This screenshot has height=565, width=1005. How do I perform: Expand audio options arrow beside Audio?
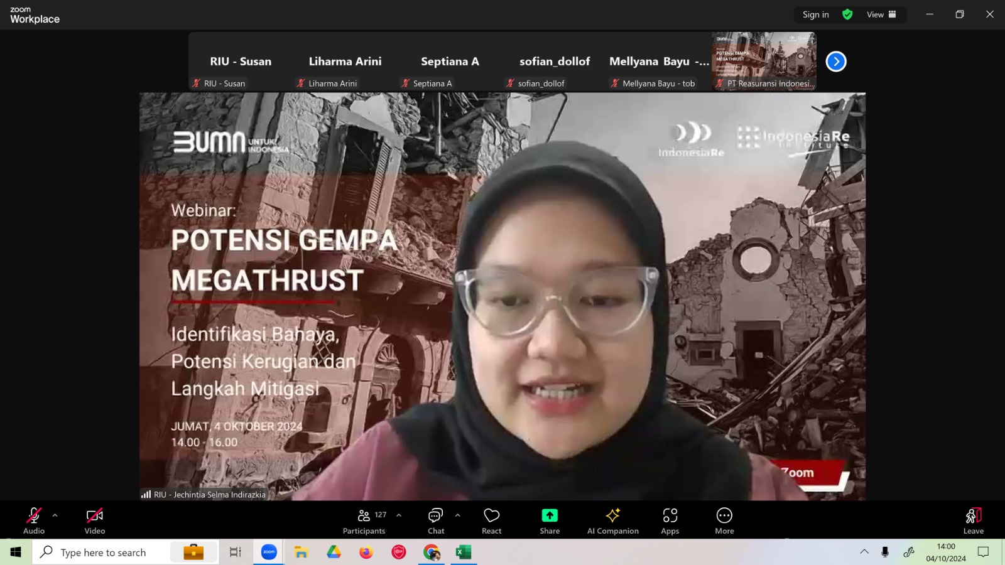click(x=55, y=515)
